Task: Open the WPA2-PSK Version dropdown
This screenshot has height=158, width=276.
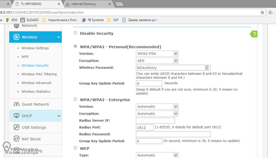Action: (157, 53)
